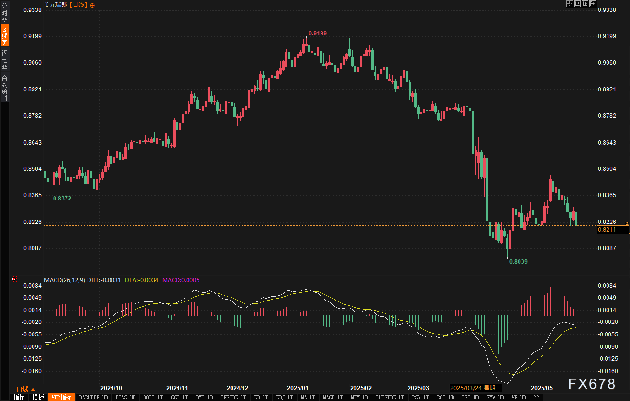Apply the RSI_UD indicator
The image size is (630, 401).
(470, 397)
